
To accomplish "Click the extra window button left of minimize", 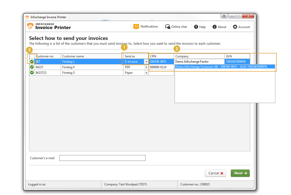I will [224, 16].
